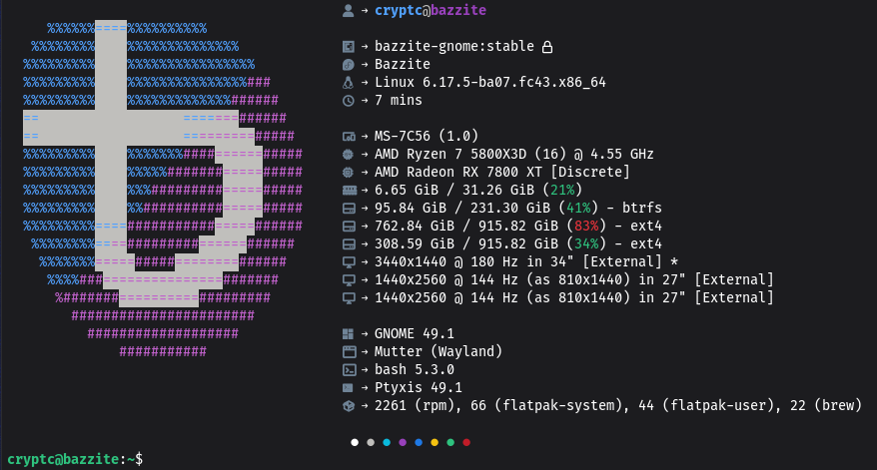Click the memory icon beside 6.65 GiB
The image size is (877, 470).
(349, 190)
